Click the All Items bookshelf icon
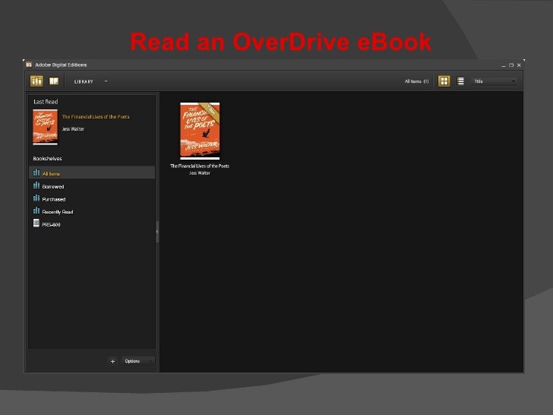This screenshot has width=553, height=415. point(36,173)
